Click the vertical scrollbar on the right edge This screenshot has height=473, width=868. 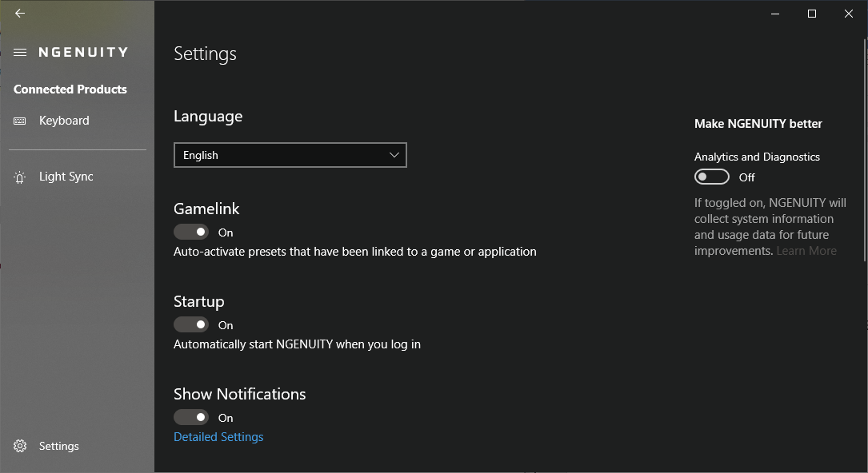pos(864,152)
